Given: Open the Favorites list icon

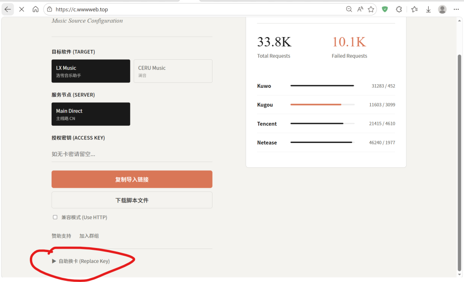Looking at the screenshot, I should coord(415,10).
